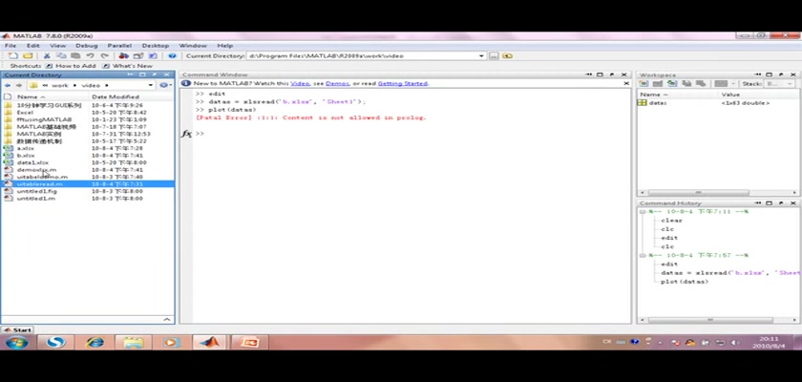
Task: Open the Window menu
Action: 193,46
